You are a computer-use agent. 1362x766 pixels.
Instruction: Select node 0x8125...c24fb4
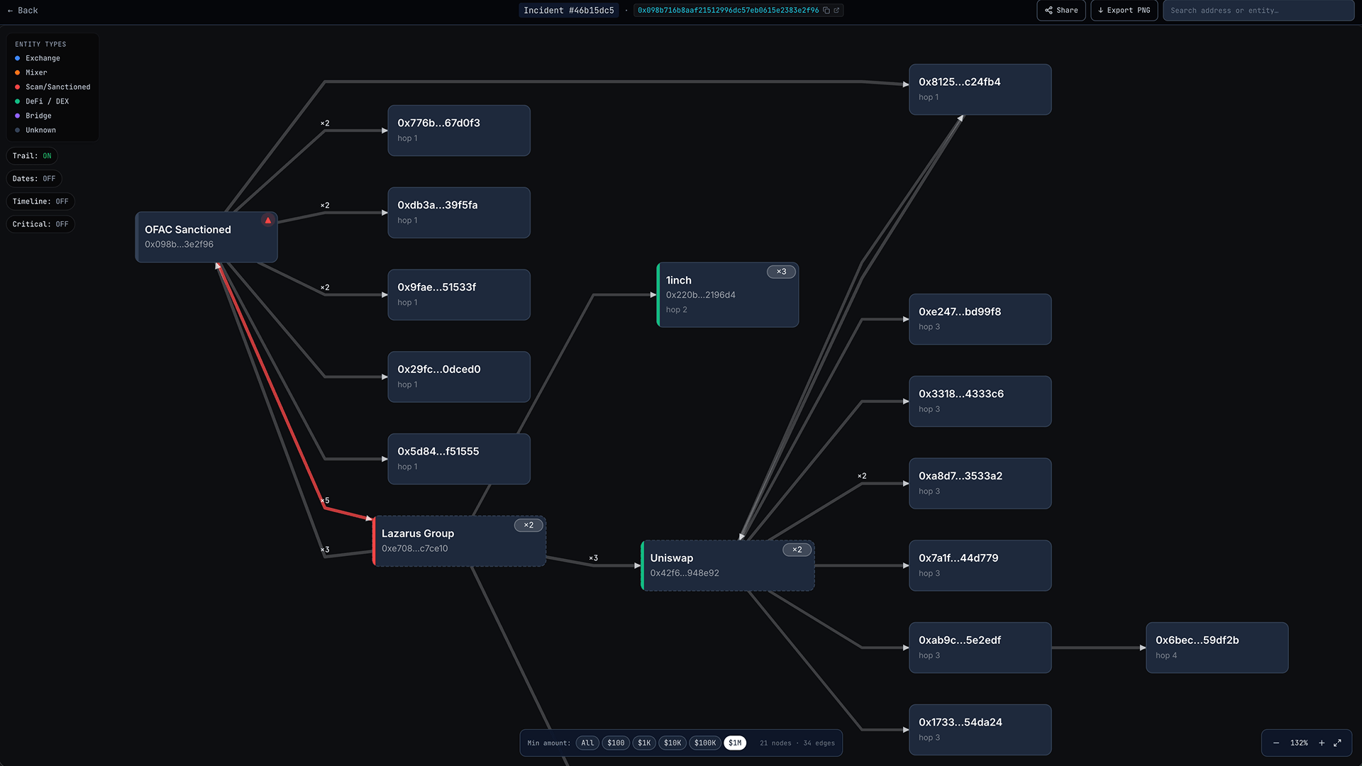(x=980, y=89)
